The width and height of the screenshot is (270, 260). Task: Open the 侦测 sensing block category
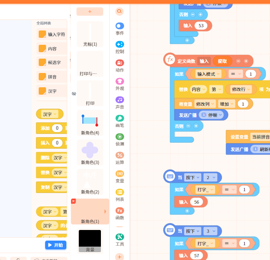[x=120, y=140]
